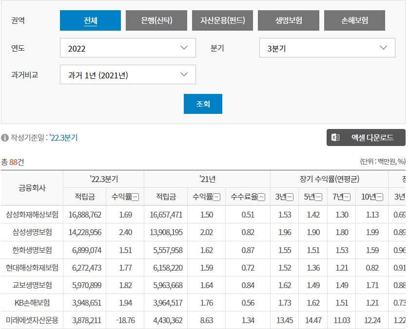Collapse the 수수료율 column minus icon

click(x=261, y=197)
